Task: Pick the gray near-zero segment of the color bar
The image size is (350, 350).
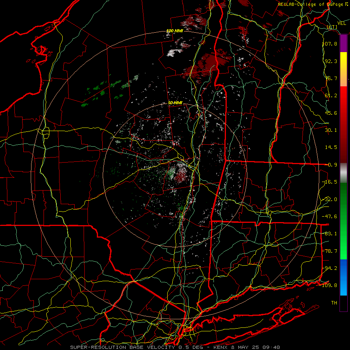Action: click(x=343, y=173)
